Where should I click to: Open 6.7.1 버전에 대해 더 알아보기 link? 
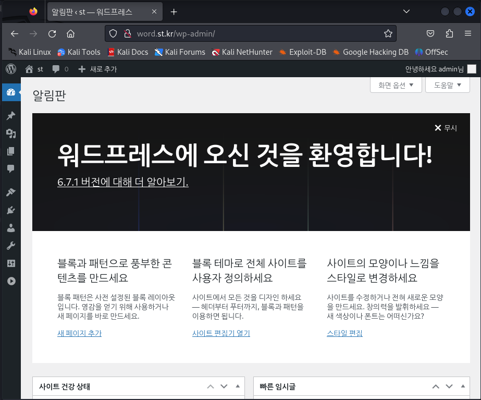point(122,182)
